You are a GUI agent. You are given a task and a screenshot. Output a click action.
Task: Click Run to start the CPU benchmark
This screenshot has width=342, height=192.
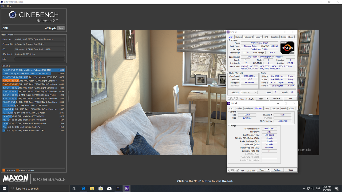(x=61, y=28)
